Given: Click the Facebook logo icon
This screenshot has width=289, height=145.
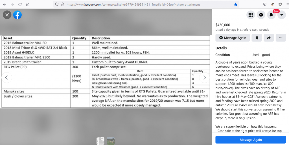Looking at the screenshot, I should (17, 15).
